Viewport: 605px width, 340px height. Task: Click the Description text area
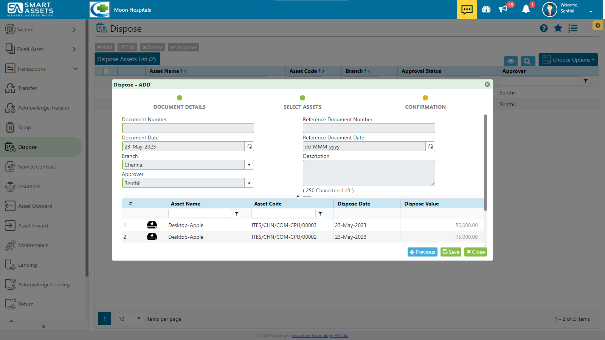369,173
